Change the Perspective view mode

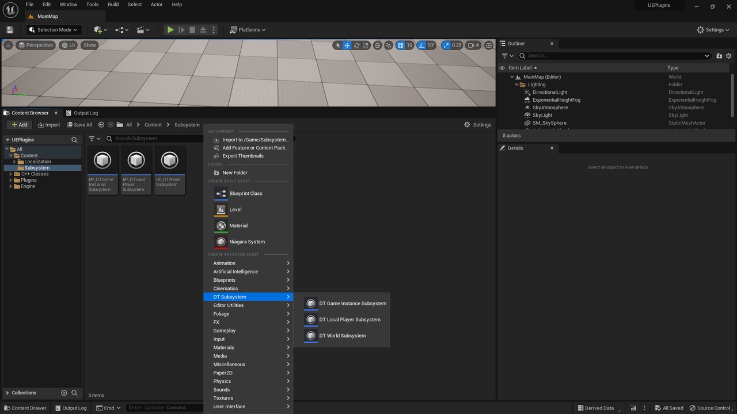[36, 45]
